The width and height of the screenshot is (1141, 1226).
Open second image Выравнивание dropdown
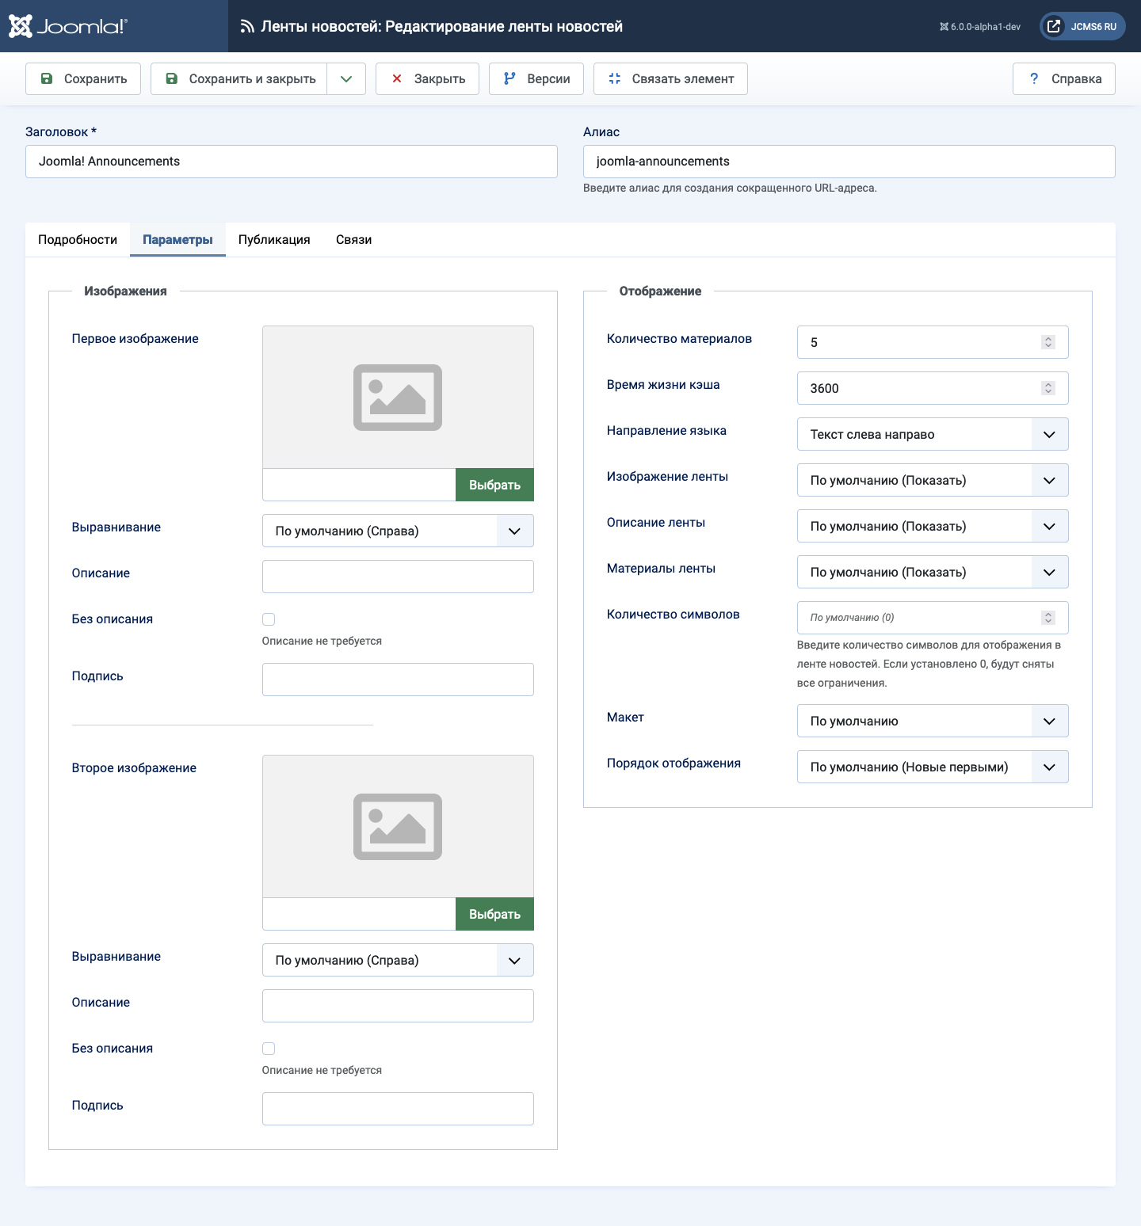pos(398,960)
